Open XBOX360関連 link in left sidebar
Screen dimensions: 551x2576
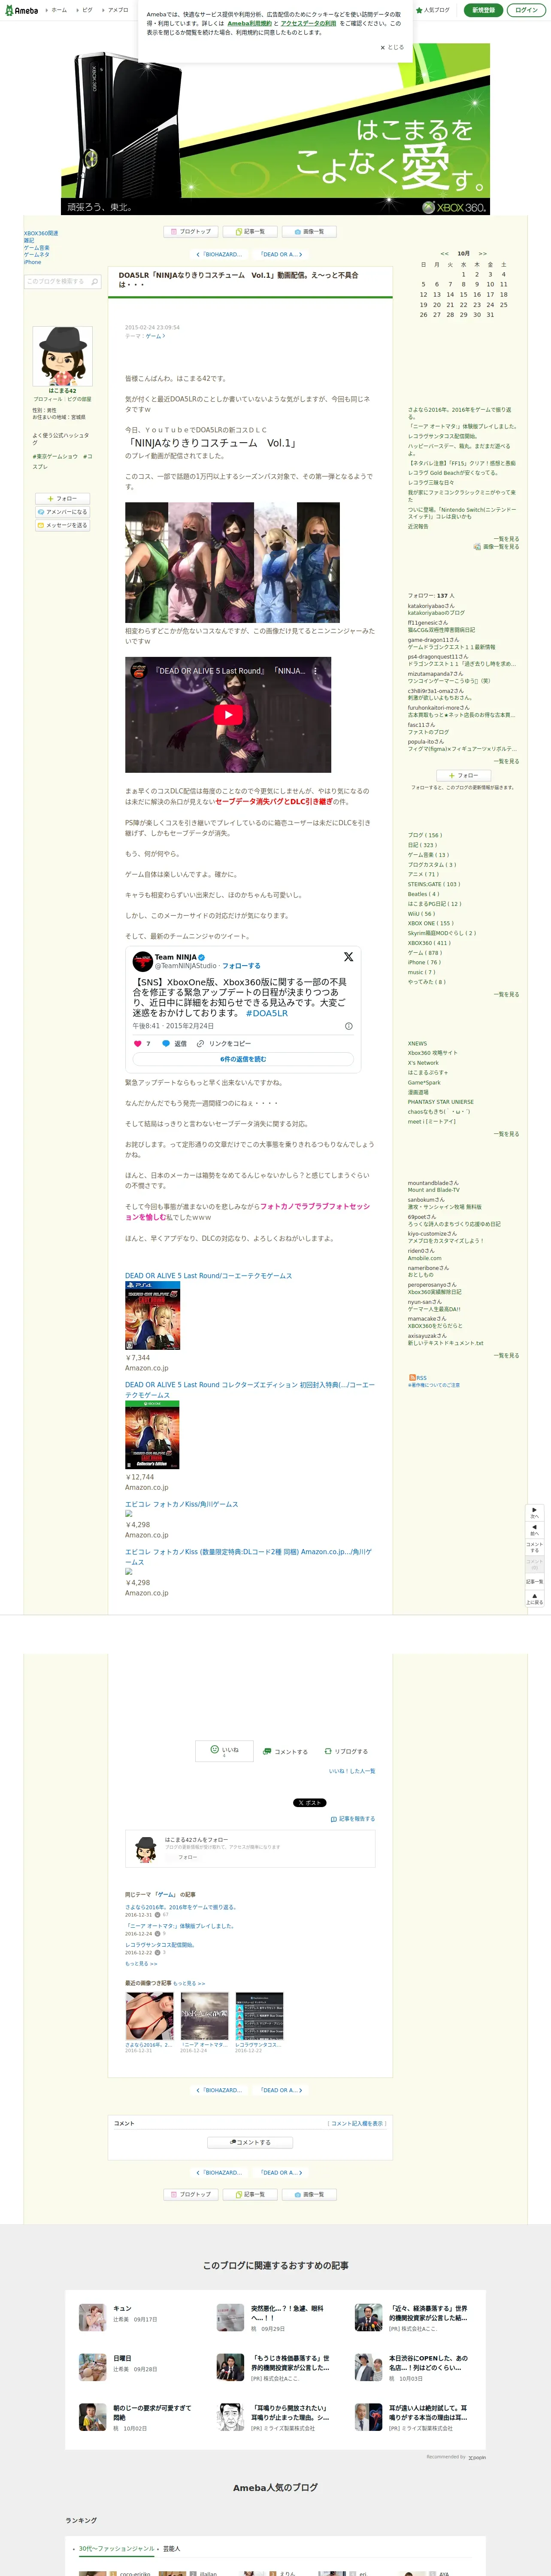point(41,233)
